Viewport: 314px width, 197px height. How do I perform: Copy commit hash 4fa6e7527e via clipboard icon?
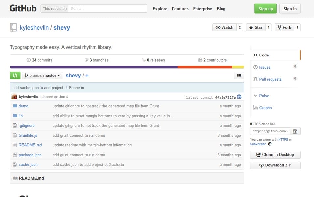click(240, 96)
